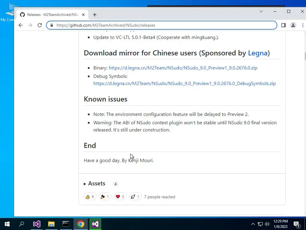Click the Assets count badge 4
The image size is (306, 230).
(x=115, y=184)
